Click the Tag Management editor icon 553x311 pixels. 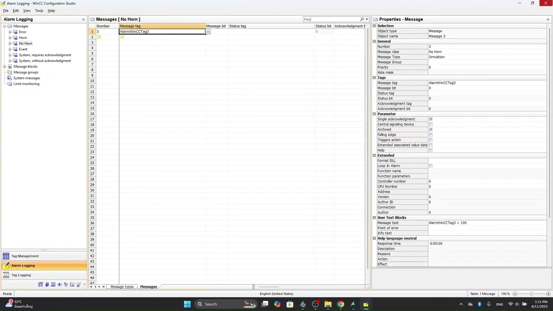pos(6,256)
